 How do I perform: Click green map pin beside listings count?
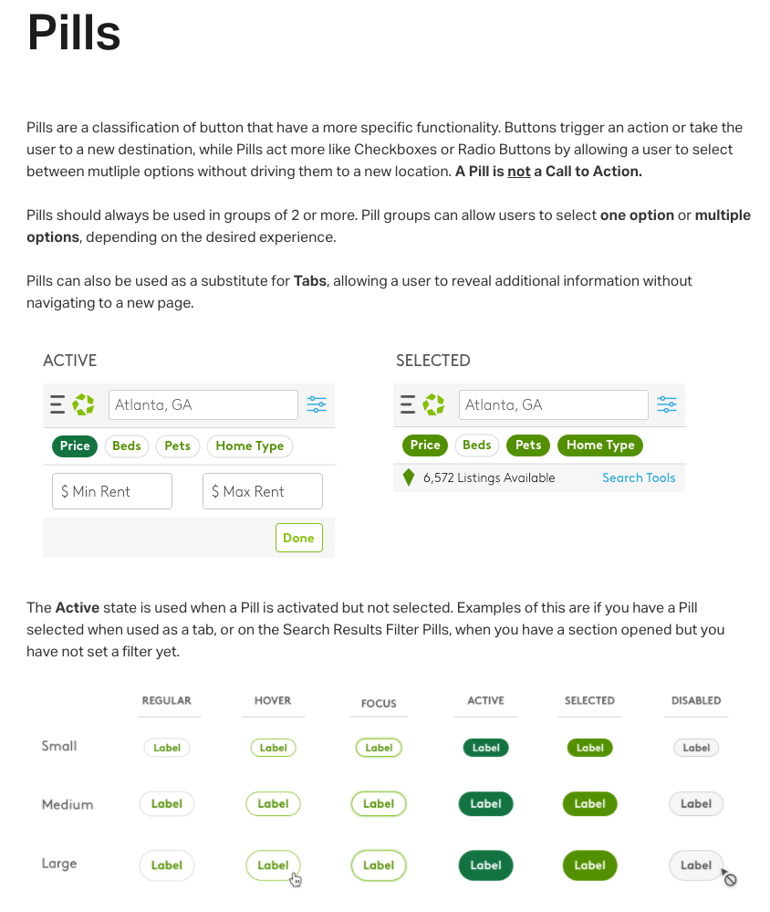(x=409, y=477)
